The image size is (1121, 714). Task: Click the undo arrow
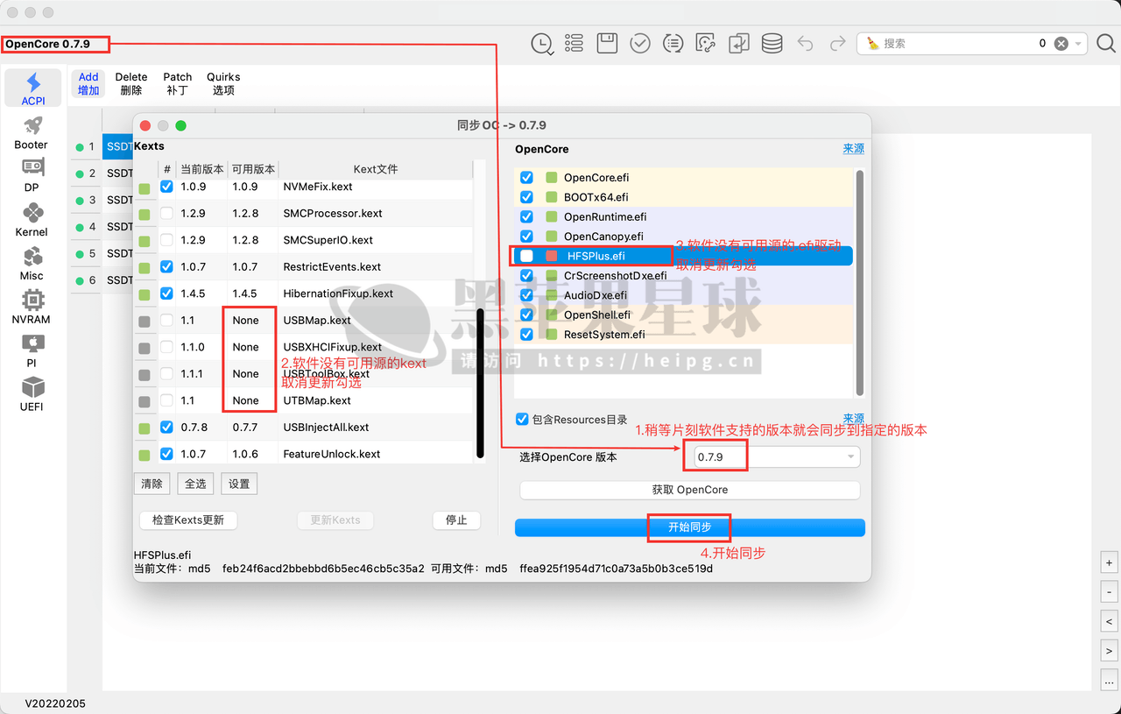point(805,43)
